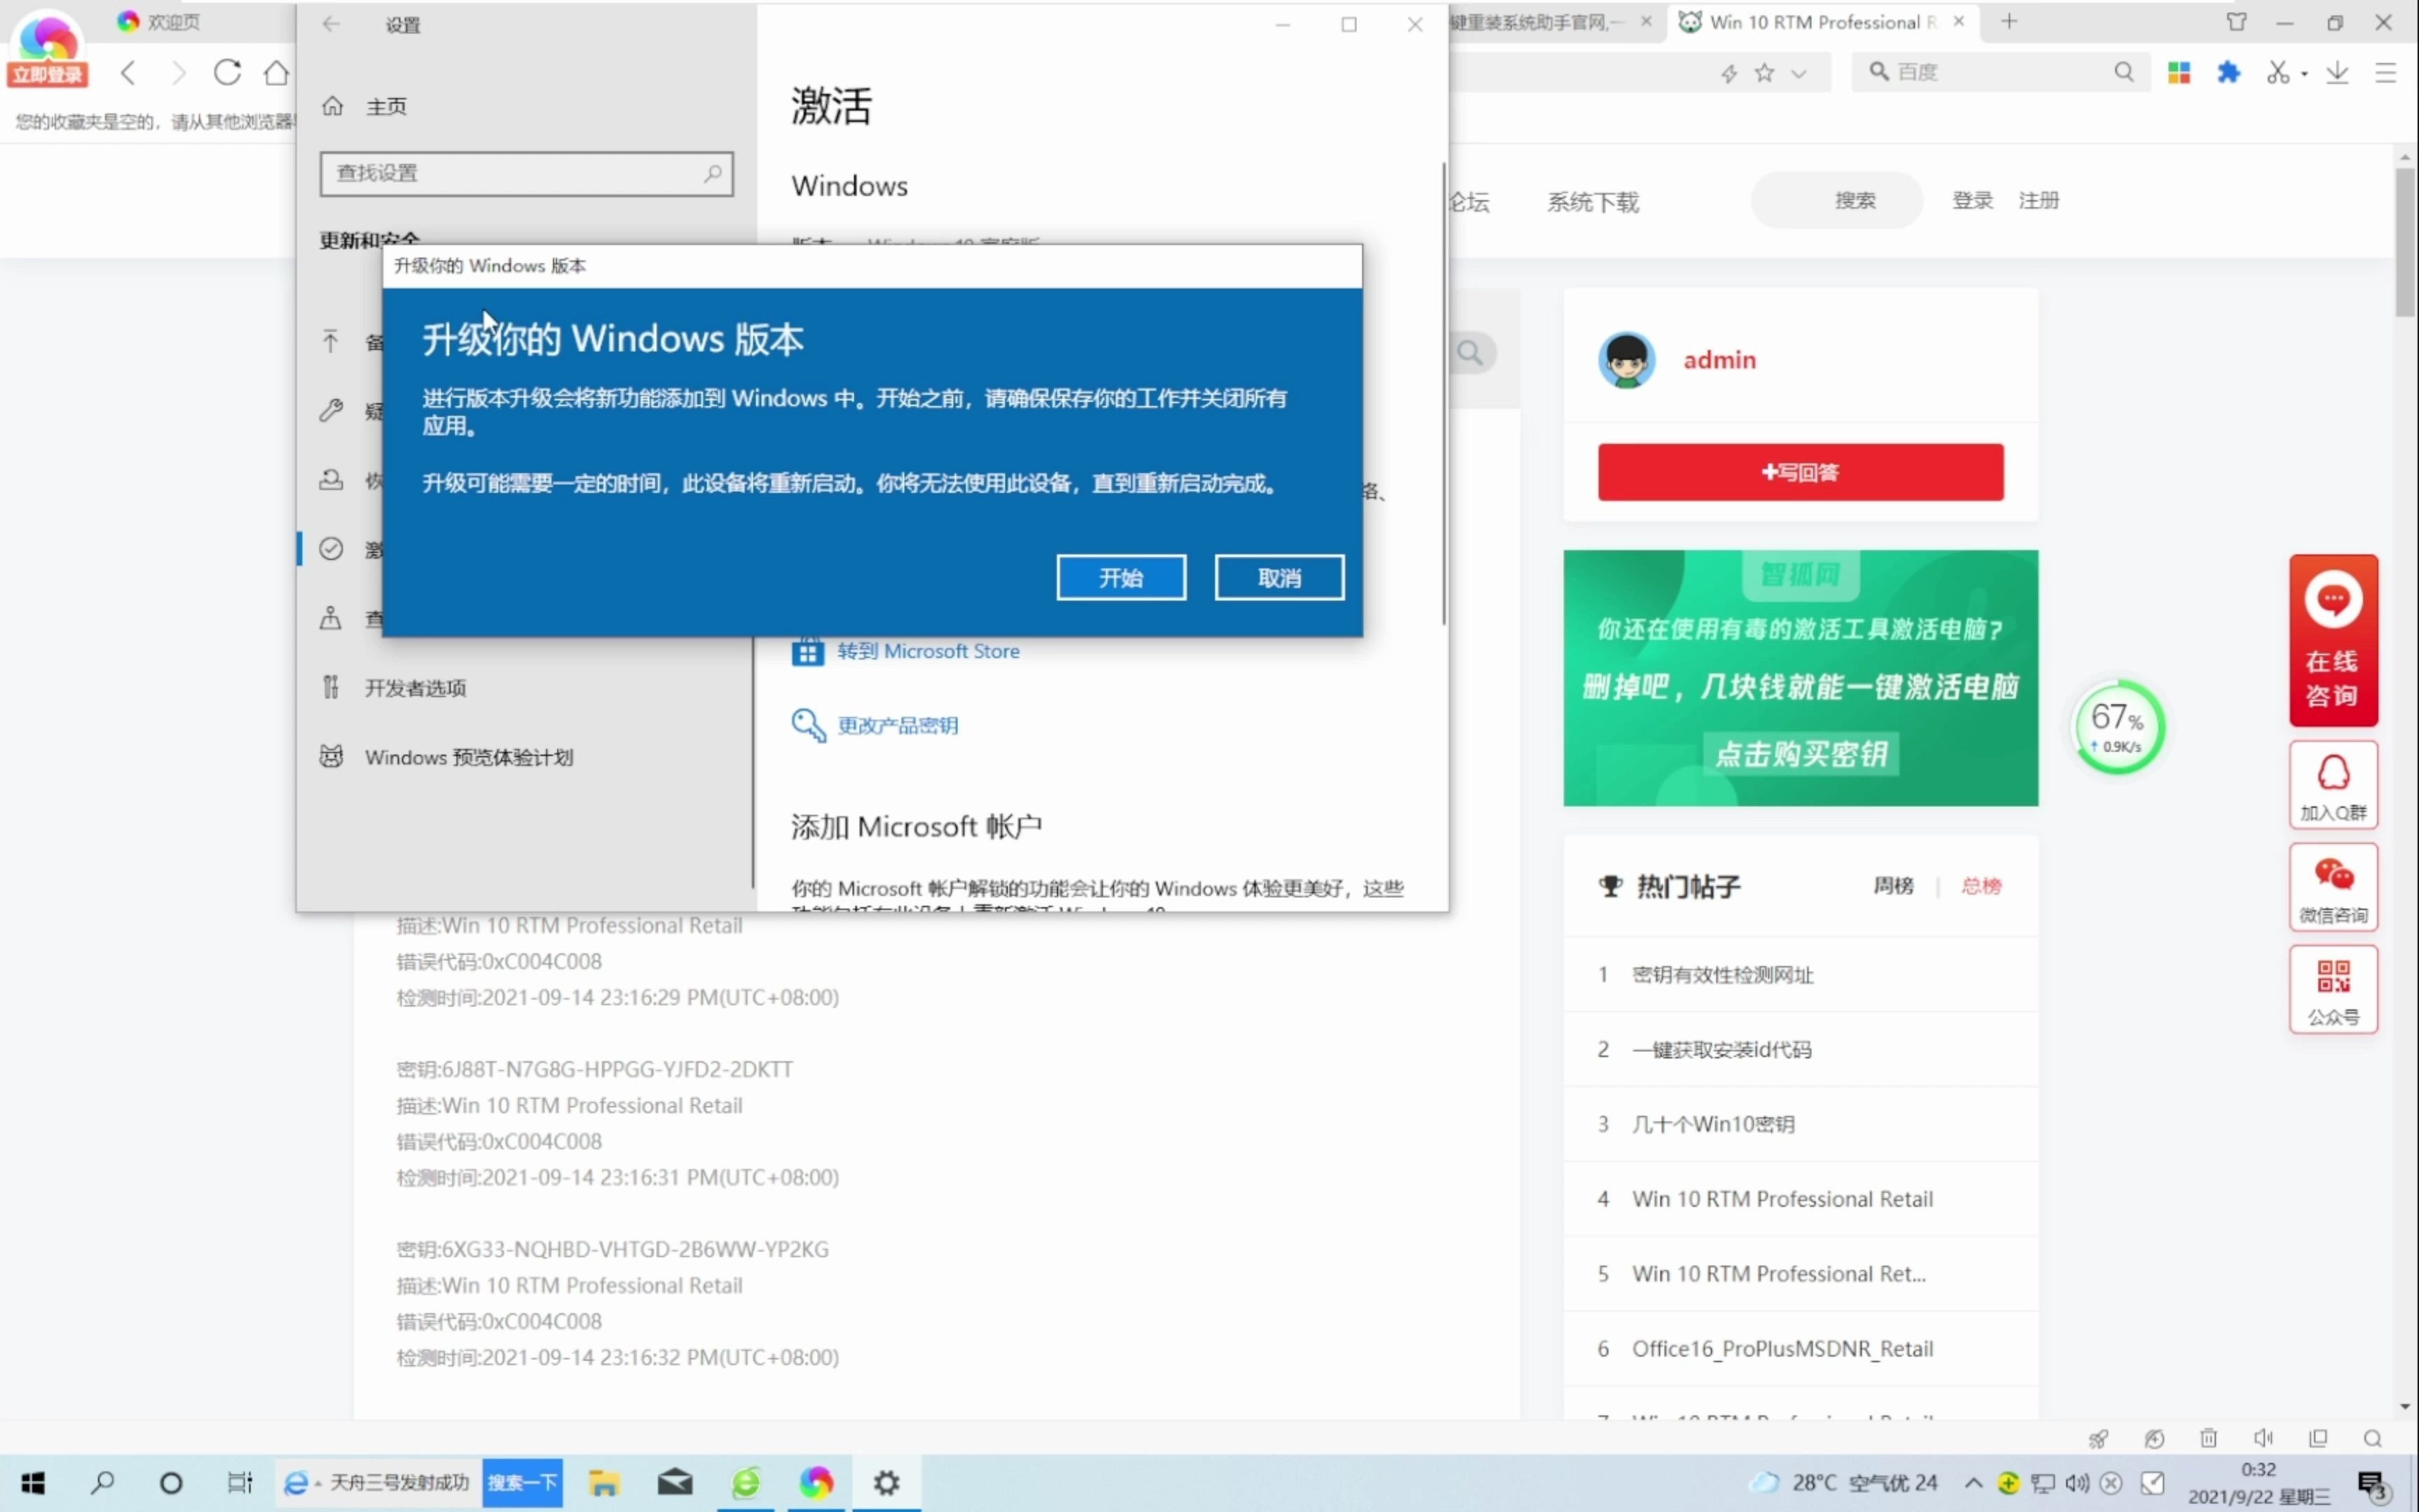
Task: Click the product key magnifier-key icon
Action: [808, 725]
